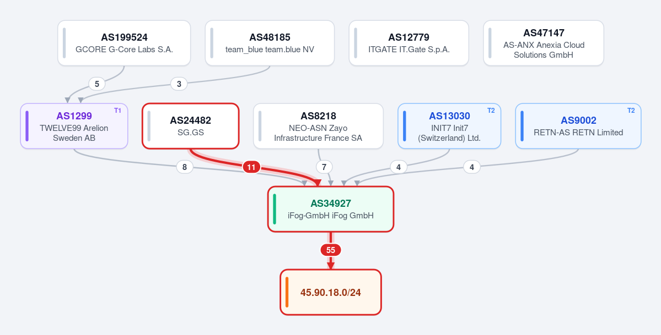Click the edge label 8
This screenshot has width=661, height=335.
[x=185, y=167]
